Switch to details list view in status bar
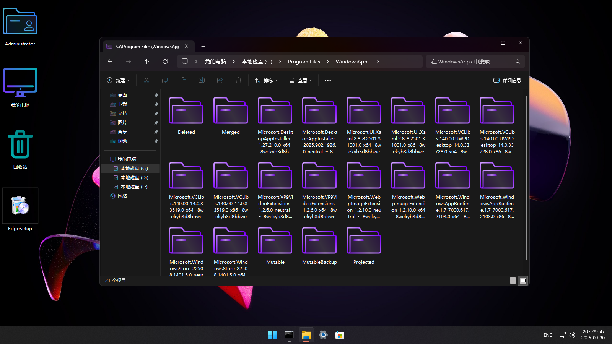Viewport: 612px width, 344px height. 513,281
